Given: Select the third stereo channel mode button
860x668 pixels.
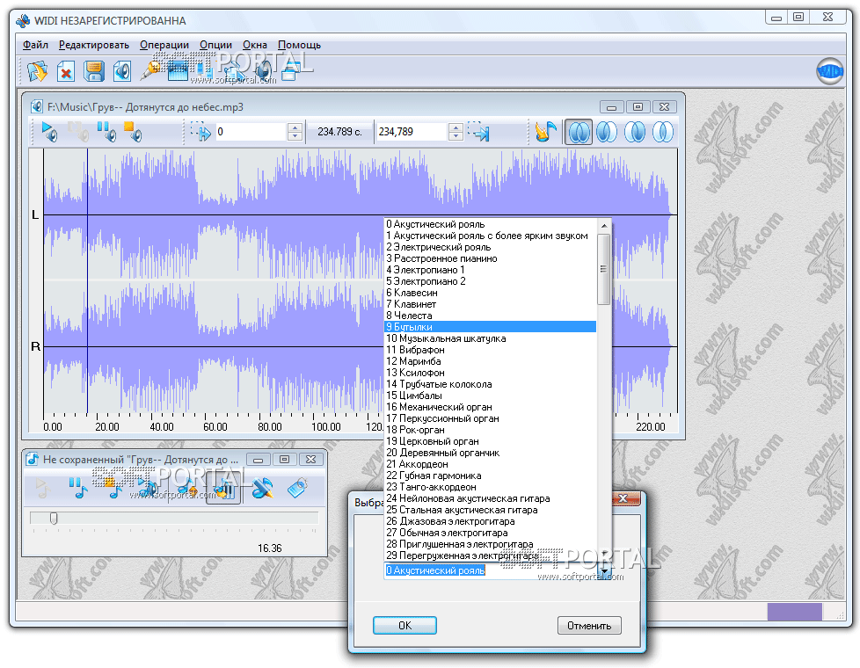Looking at the screenshot, I should 635,132.
